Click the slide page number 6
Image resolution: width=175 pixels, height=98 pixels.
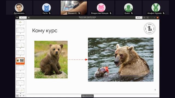click(x=155, y=90)
